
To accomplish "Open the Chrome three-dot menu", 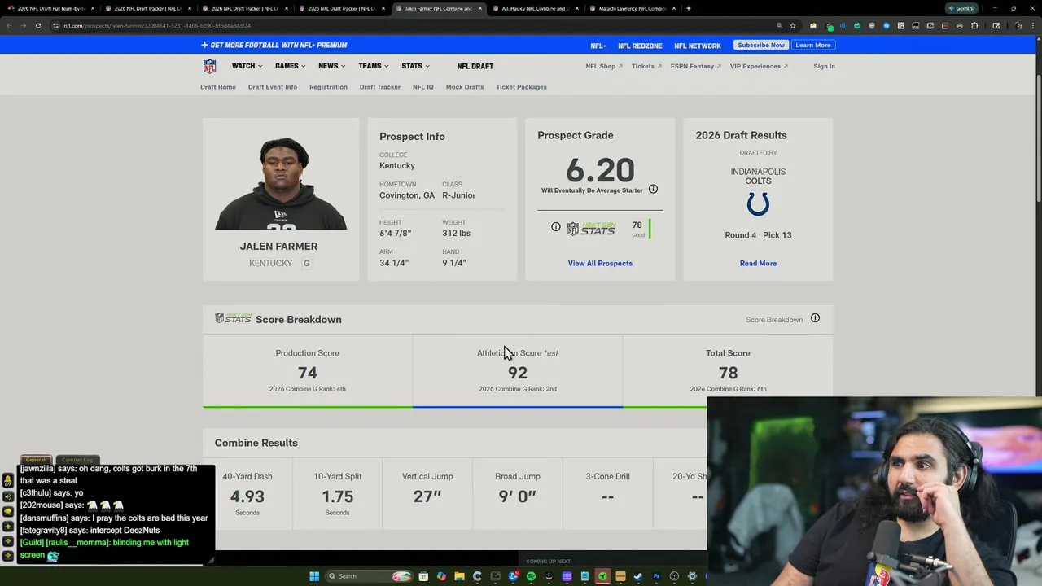I will [1033, 25].
